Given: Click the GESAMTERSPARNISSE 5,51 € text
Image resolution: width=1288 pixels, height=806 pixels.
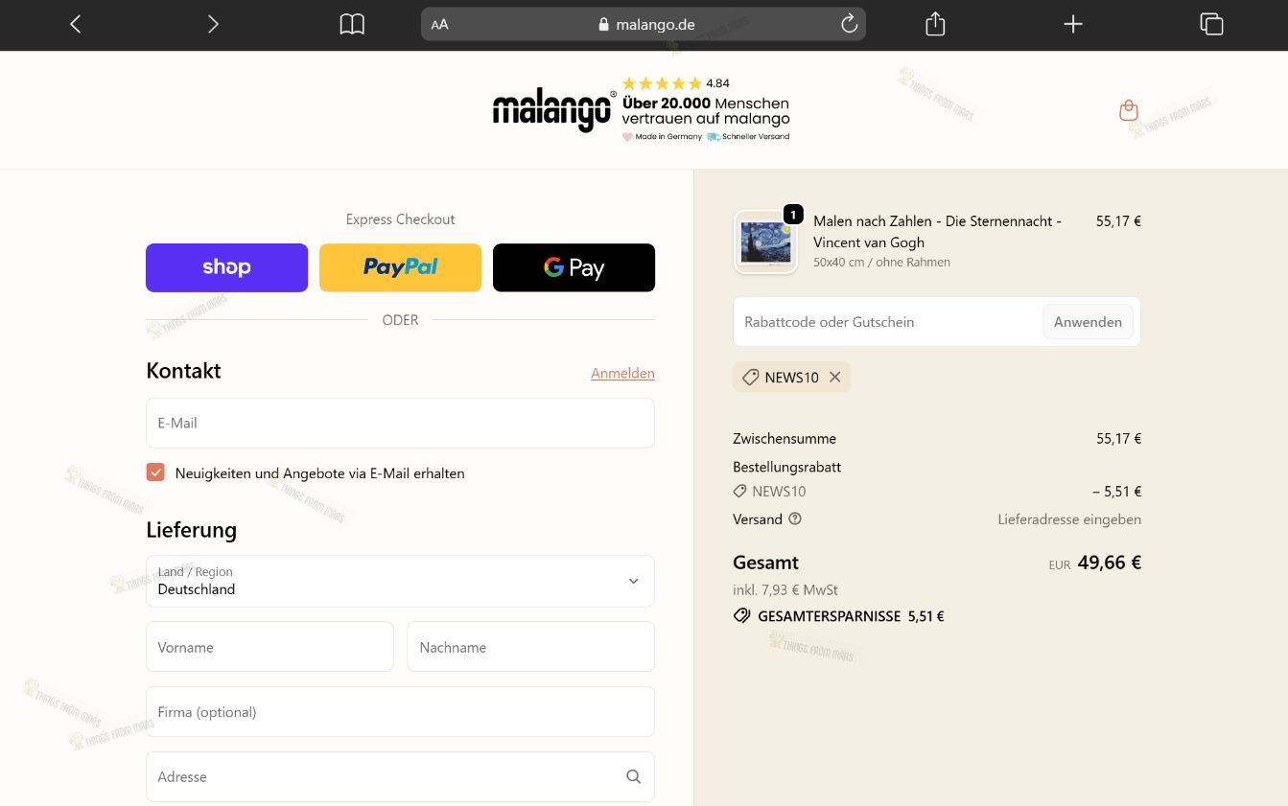Looking at the screenshot, I should click(851, 616).
